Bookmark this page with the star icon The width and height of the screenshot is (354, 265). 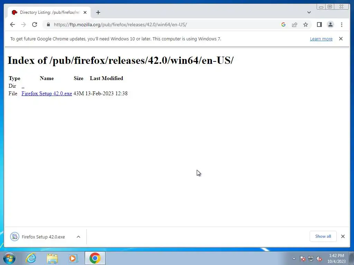(306, 24)
